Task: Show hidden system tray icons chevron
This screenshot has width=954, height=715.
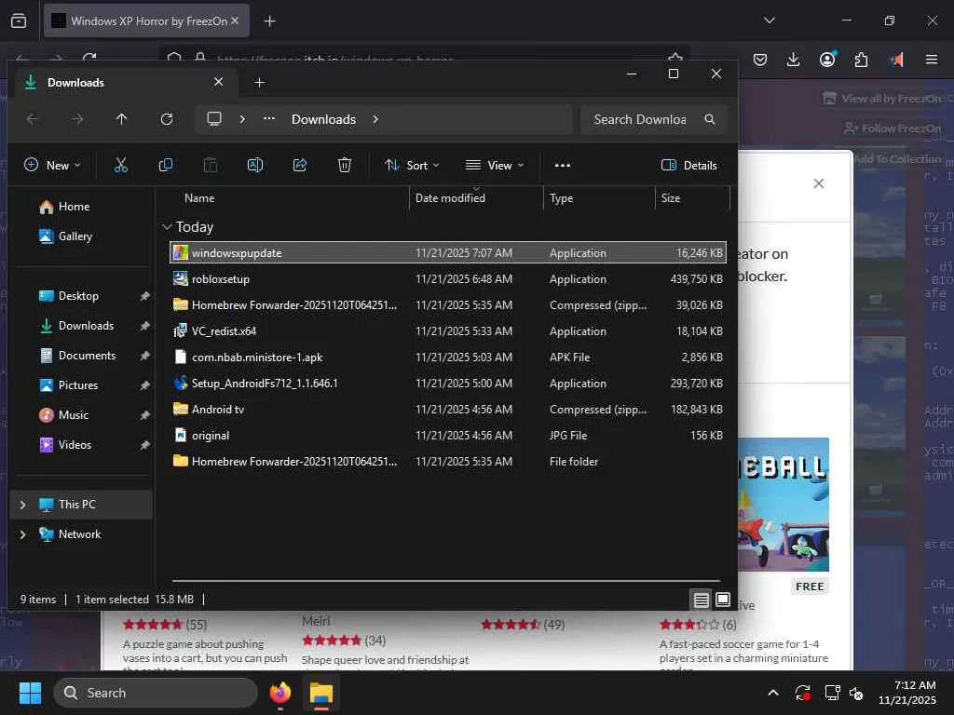Action: point(772,693)
